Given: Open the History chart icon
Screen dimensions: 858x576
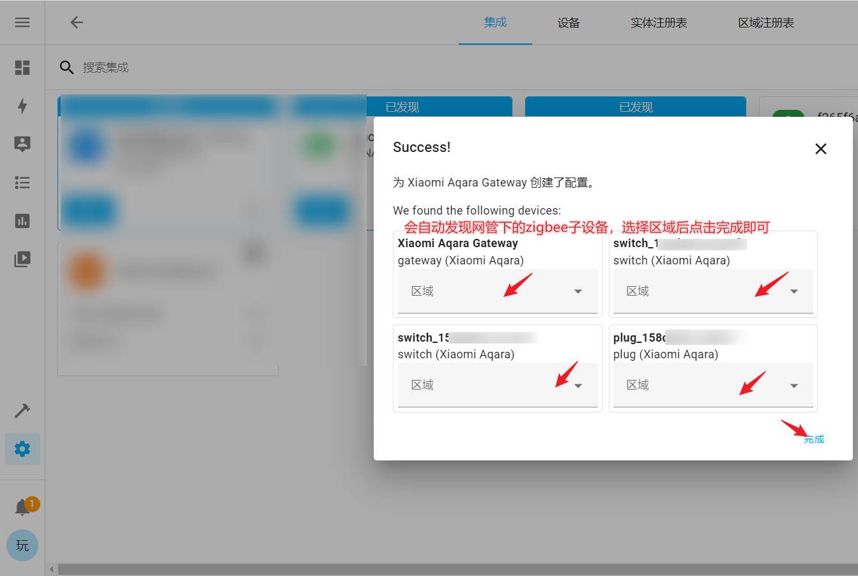Looking at the screenshot, I should (22, 221).
